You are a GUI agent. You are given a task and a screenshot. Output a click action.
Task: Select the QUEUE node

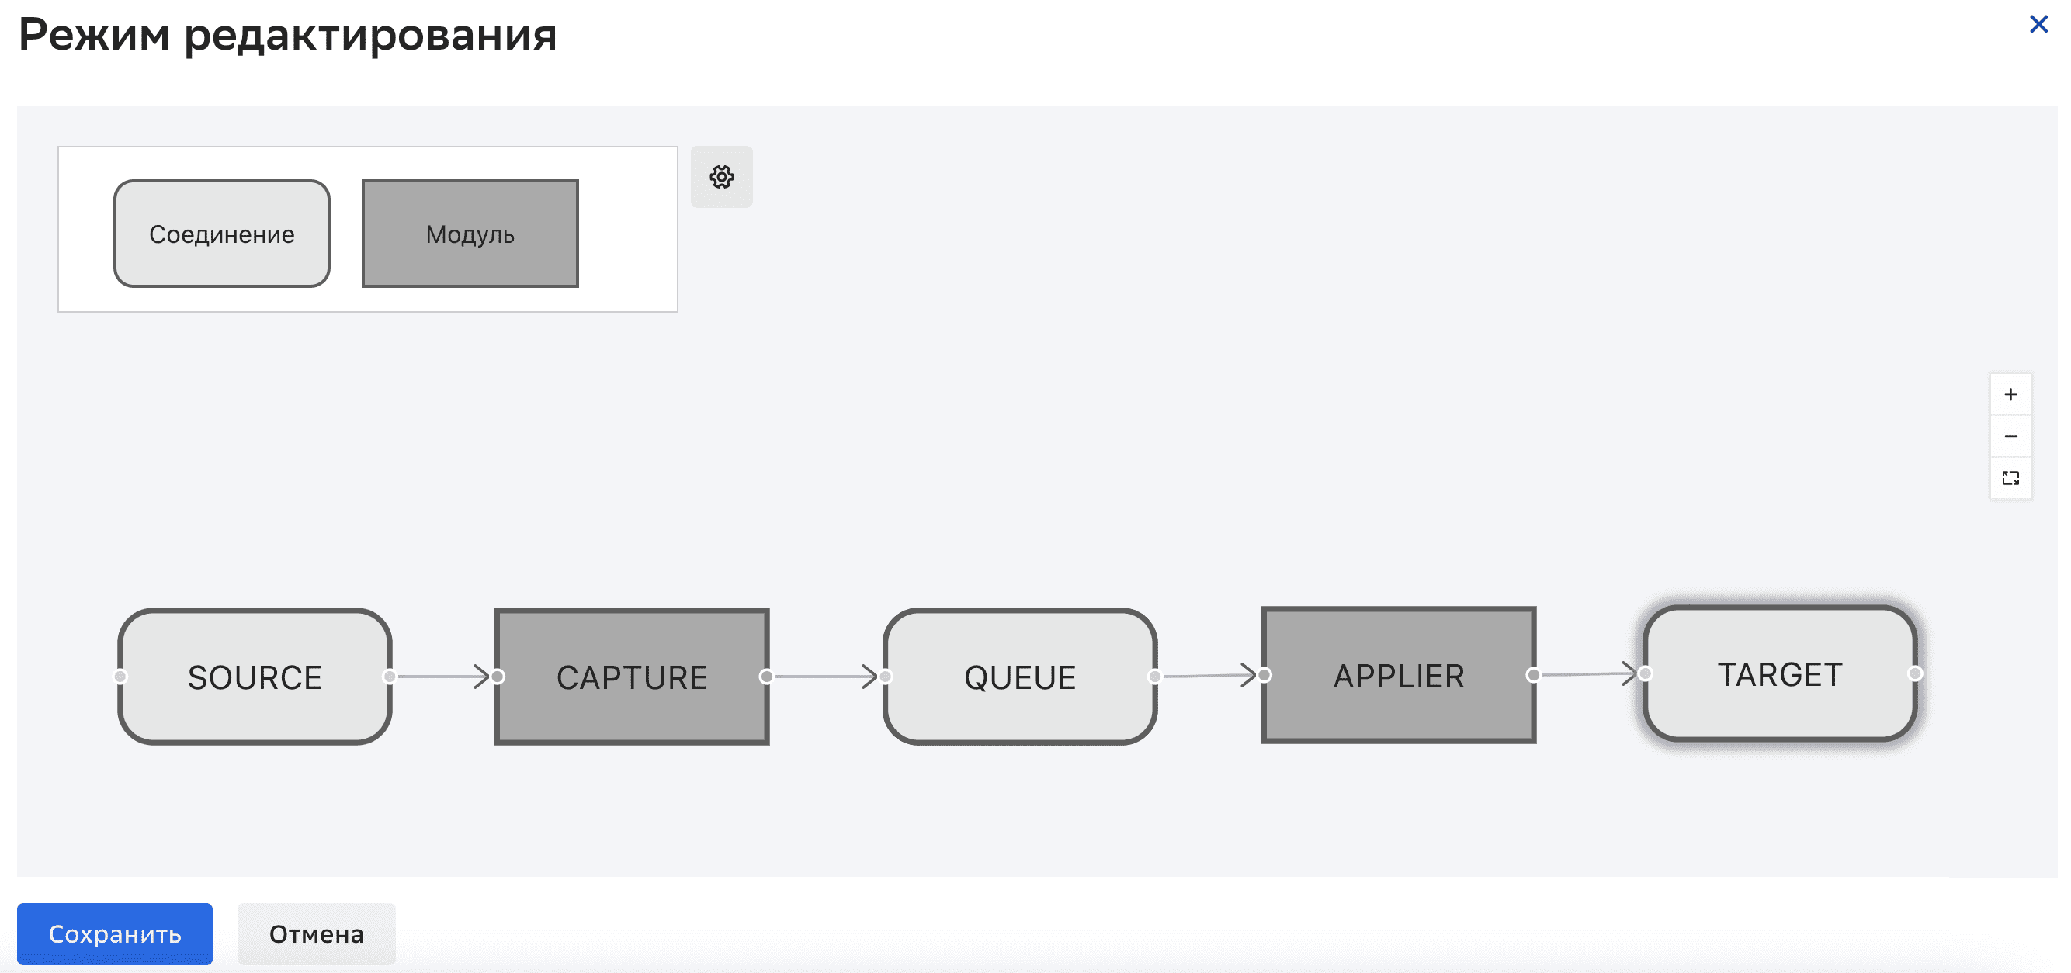click(1019, 677)
